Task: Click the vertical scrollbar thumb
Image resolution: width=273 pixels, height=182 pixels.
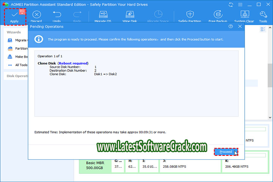Action: (x=270, y=75)
